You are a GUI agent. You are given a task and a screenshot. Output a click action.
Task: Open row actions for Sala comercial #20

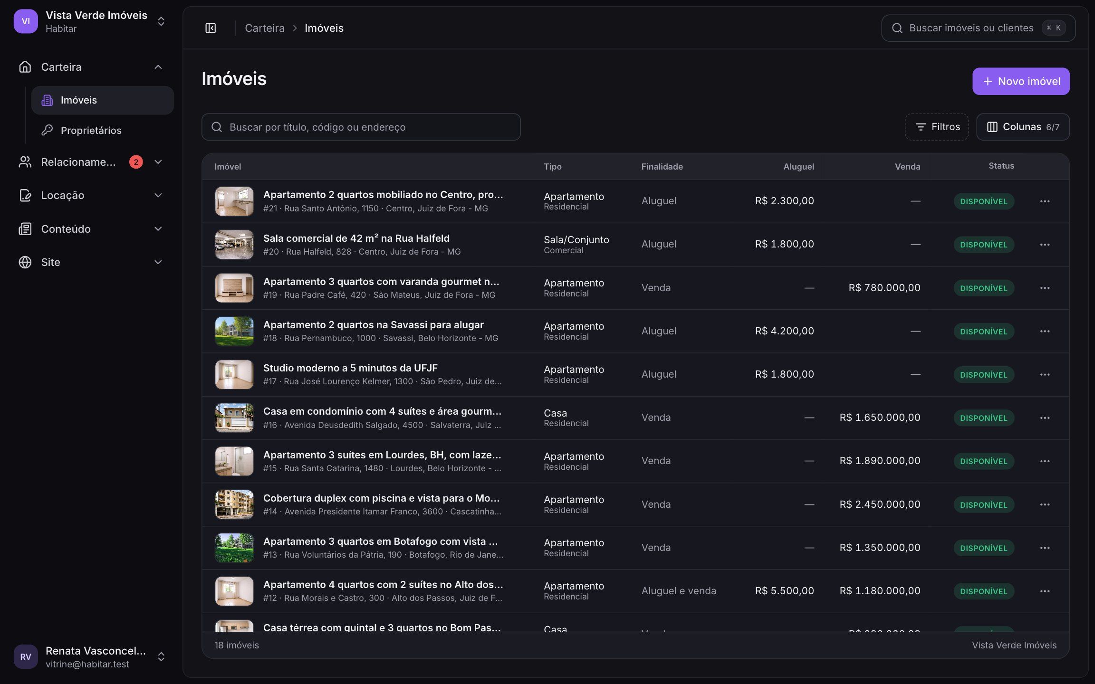[1045, 245]
